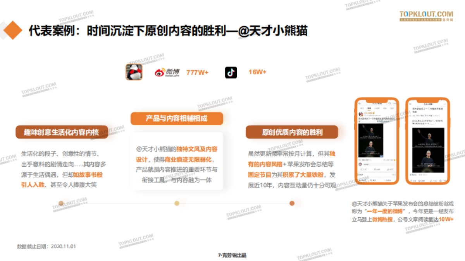Tap the search magnifier in the left phone mockup
Screen dimensions: 465x261
pos(390,102)
